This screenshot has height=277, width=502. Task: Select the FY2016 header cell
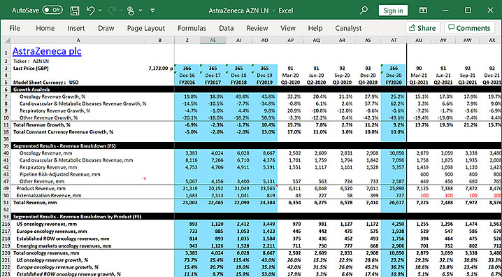coord(187,83)
